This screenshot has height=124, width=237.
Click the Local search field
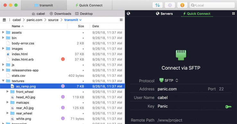tap(212, 5)
